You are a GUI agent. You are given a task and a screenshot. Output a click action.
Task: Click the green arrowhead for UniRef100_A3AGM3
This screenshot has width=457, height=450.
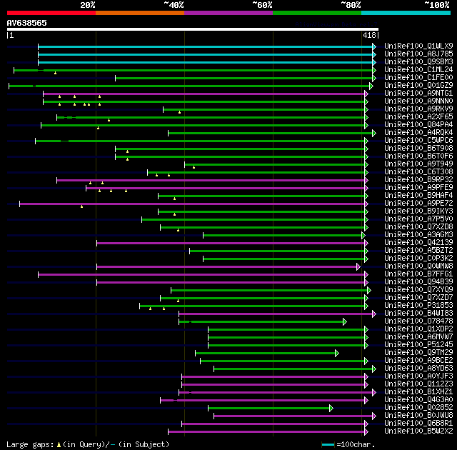point(363,235)
